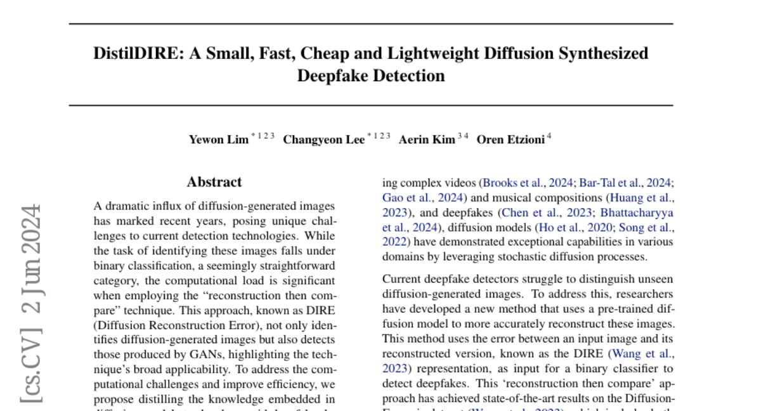Open the Ho et al., 2020 citation

[x=563, y=228]
